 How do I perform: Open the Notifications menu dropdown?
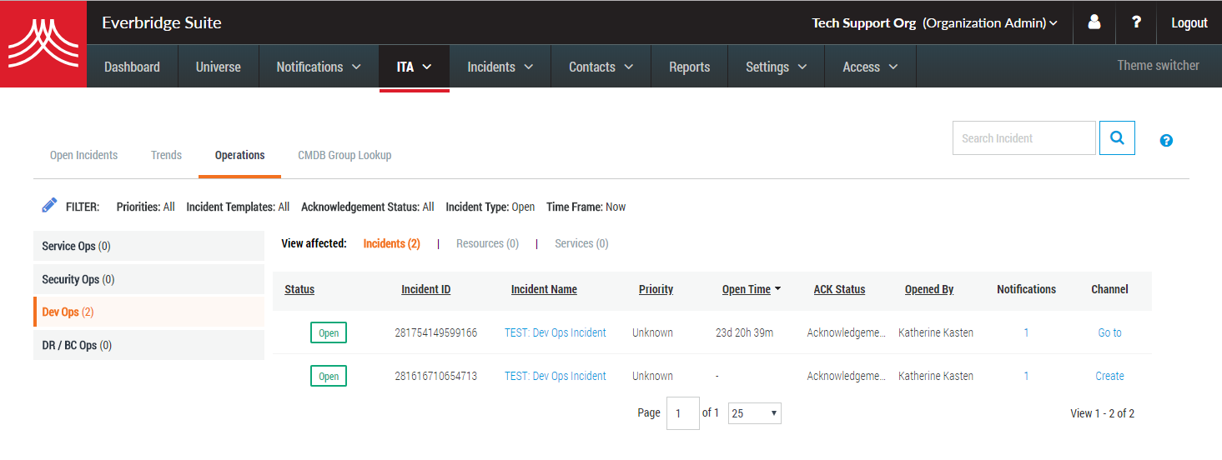pos(319,67)
